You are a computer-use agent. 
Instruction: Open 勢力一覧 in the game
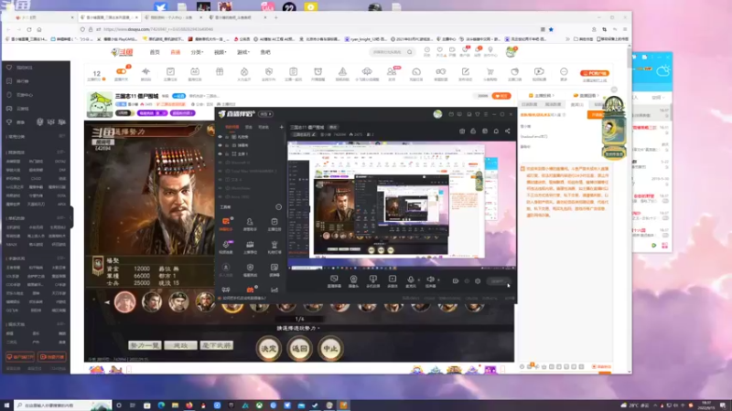(x=145, y=345)
